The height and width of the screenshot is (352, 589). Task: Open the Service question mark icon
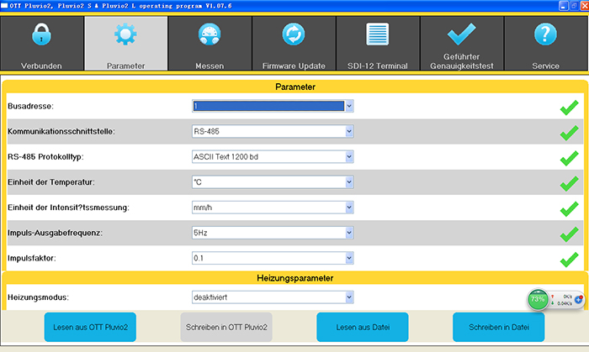coord(545,34)
